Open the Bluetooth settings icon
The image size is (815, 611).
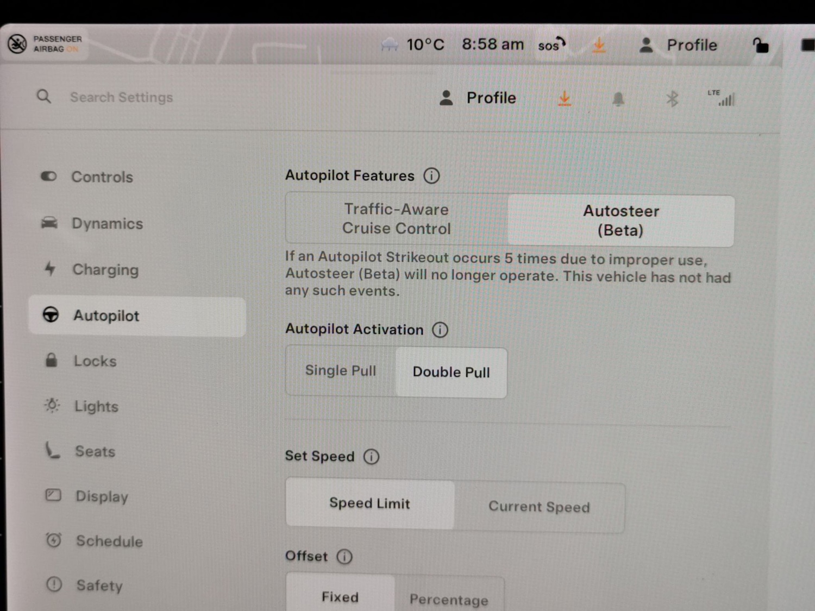click(672, 98)
